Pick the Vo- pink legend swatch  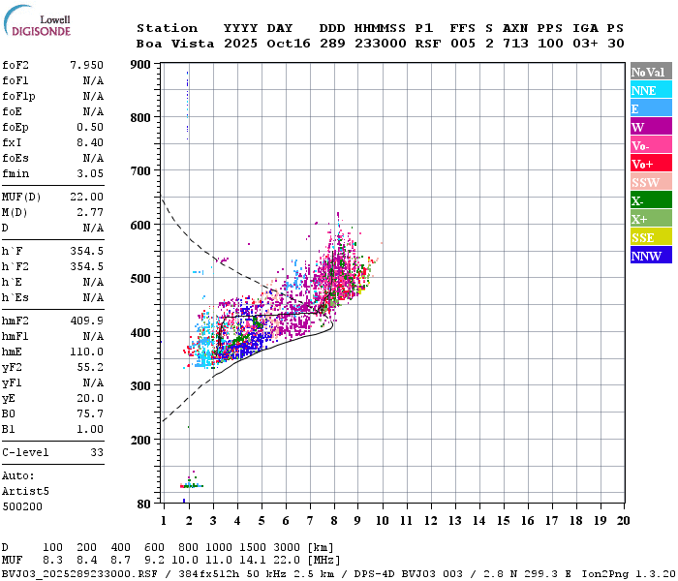click(x=651, y=145)
